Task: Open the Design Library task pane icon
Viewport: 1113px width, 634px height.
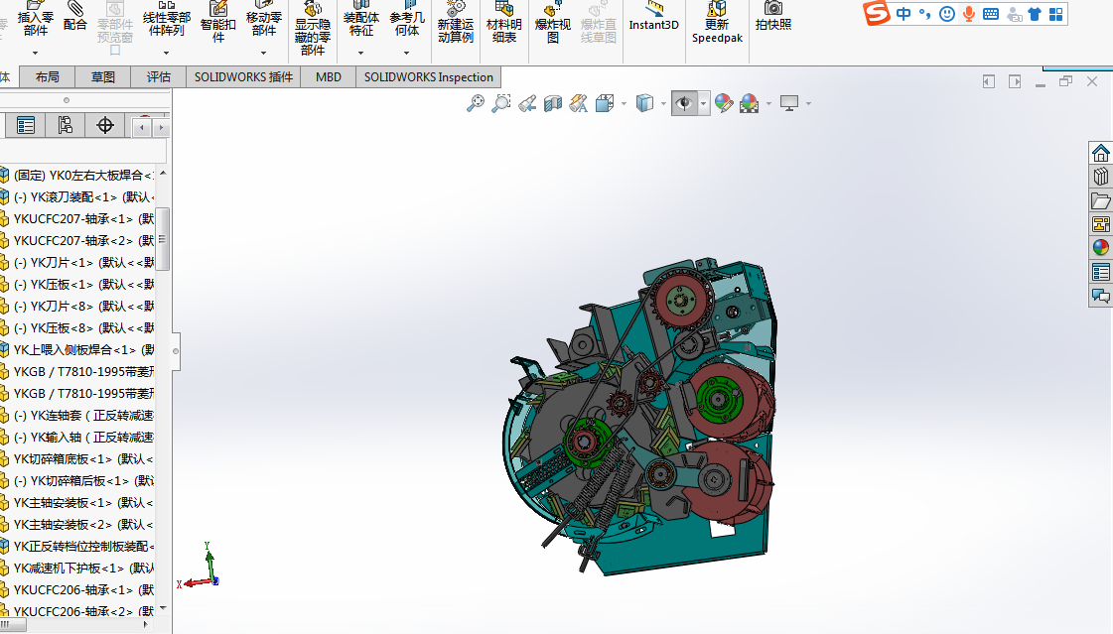Action: click(x=1101, y=177)
